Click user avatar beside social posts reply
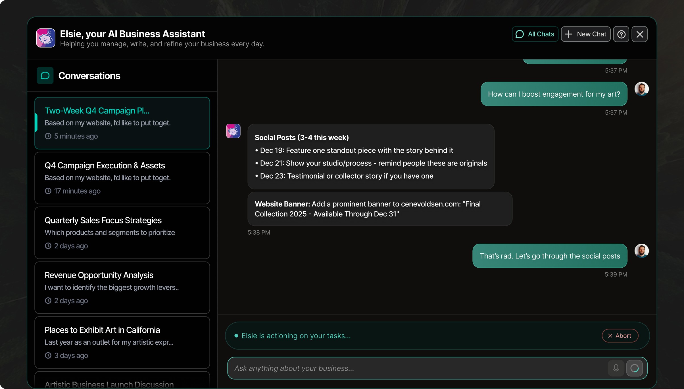 tap(641, 251)
